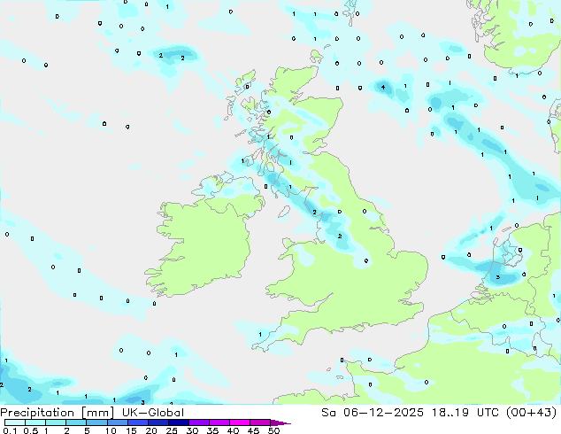561x434 pixels.
Task: Click the '(00+43)' forecast offset text
Action: click(532, 413)
